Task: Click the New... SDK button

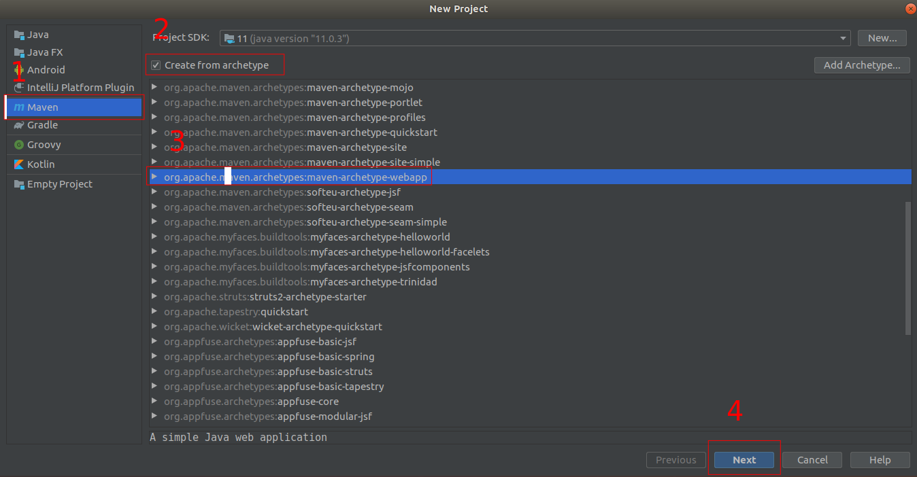Action: pyautogui.click(x=882, y=39)
